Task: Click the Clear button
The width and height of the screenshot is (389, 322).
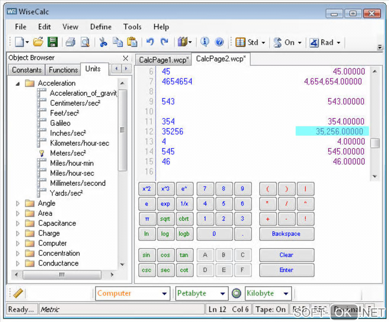Action: (286, 255)
